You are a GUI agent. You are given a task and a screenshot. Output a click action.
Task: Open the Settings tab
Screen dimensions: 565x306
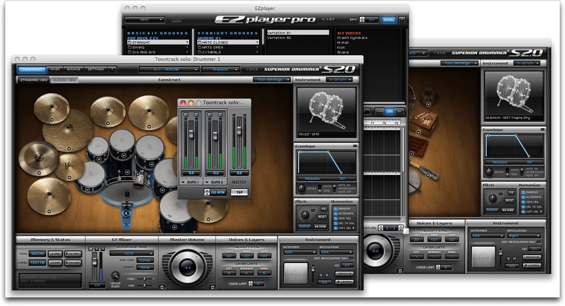tap(96, 69)
